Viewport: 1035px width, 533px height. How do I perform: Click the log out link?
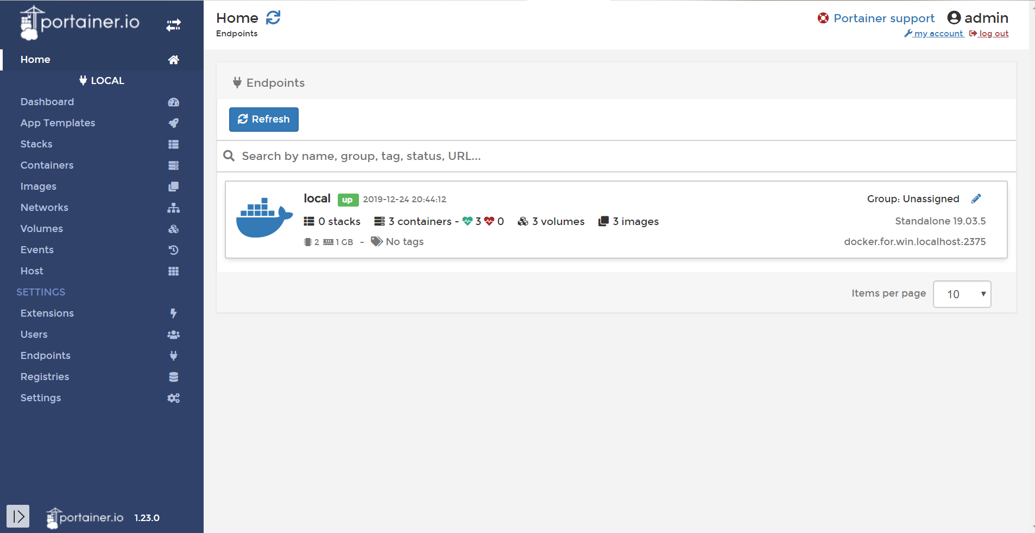[993, 34]
